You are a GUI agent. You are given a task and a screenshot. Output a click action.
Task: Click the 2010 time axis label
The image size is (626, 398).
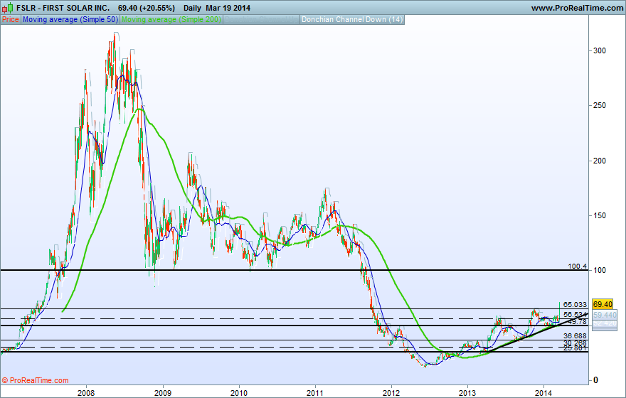point(239,393)
